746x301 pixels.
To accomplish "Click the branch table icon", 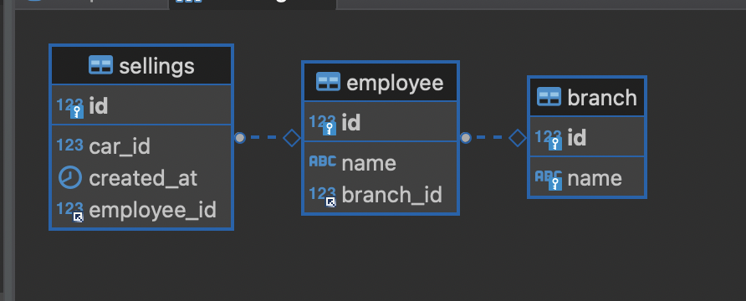I will click(x=549, y=96).
